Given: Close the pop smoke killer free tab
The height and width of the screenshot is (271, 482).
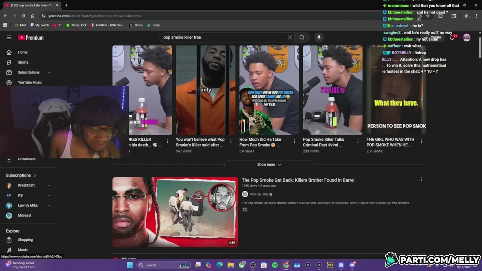Looking at the screenshot, I should click(57, 5).
